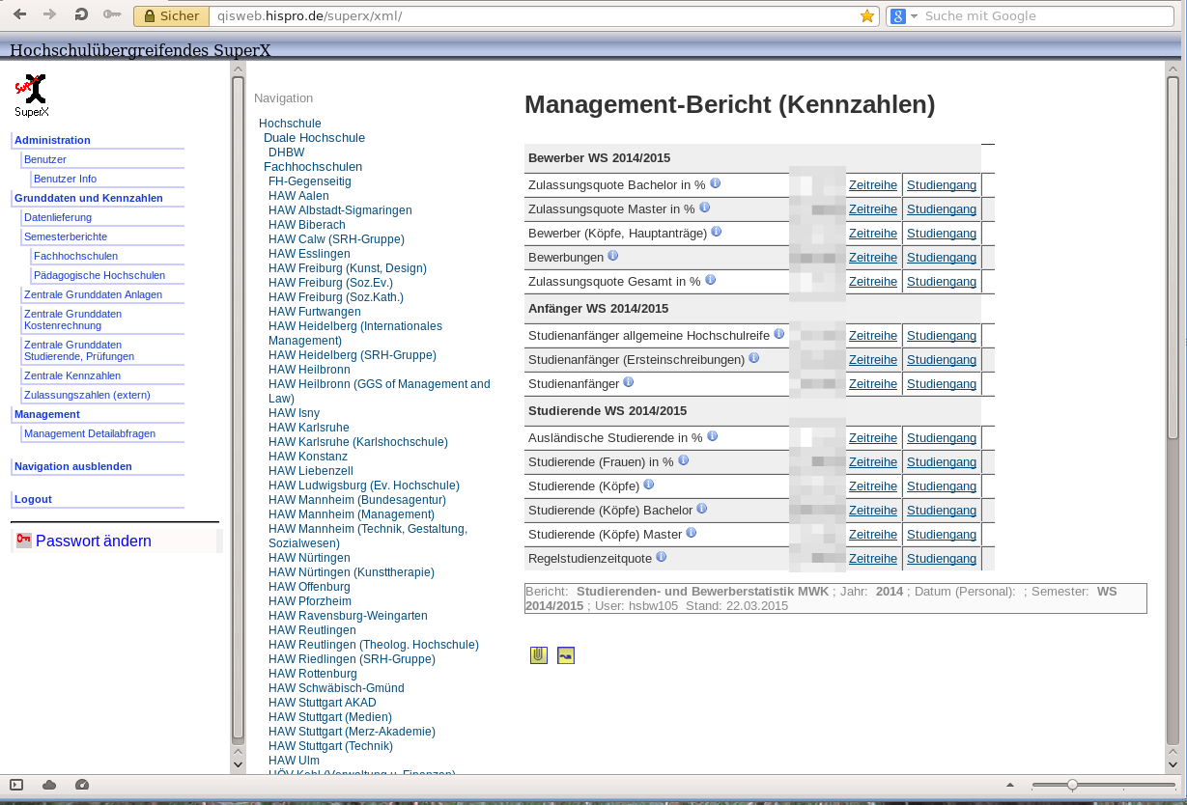Reload the page with the refresh icon

click(x=81, y=15)
